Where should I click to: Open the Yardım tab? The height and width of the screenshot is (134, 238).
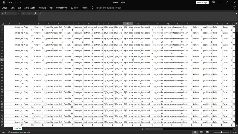tap(84, 7)
